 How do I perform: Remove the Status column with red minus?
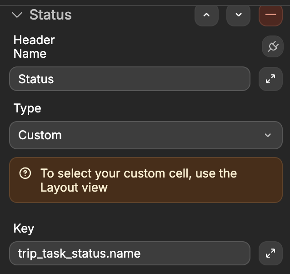270,15
